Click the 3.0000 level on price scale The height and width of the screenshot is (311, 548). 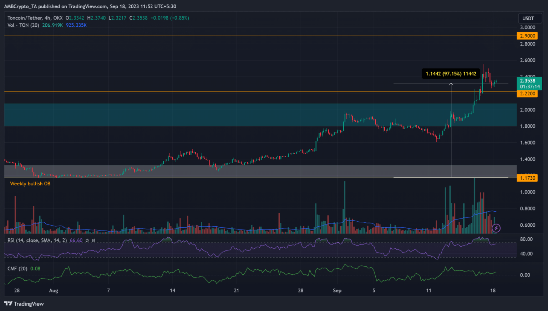point(527,27)
